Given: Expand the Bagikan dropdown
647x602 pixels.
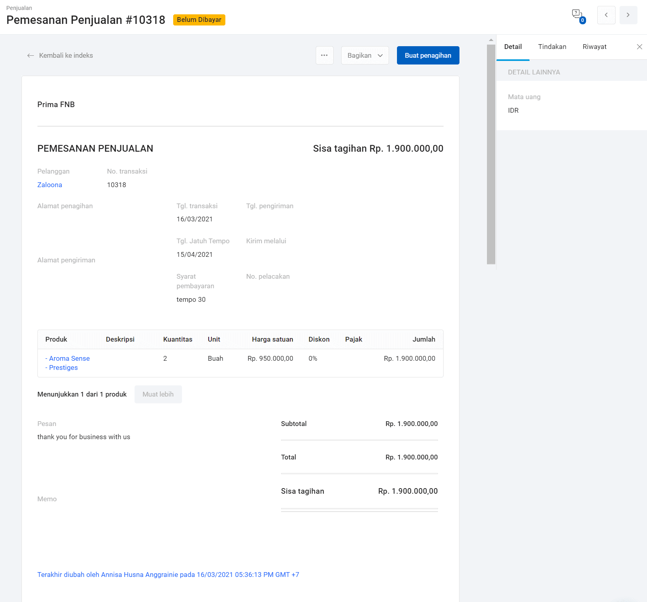Looking at the screenshot, I should coord(365,55).
